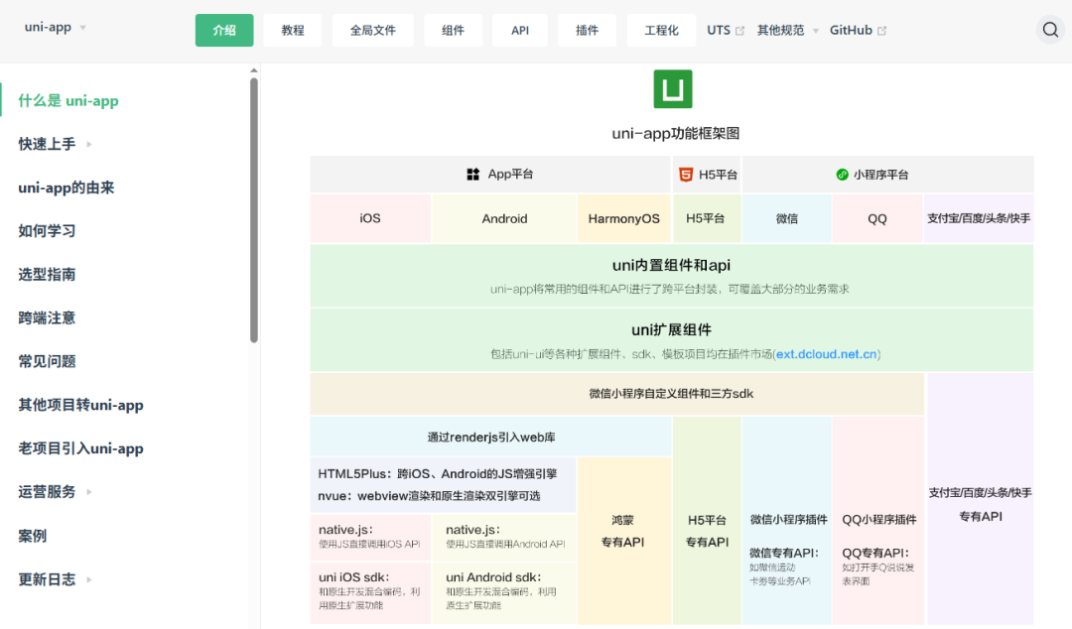Open the API tab

(519, 30)
